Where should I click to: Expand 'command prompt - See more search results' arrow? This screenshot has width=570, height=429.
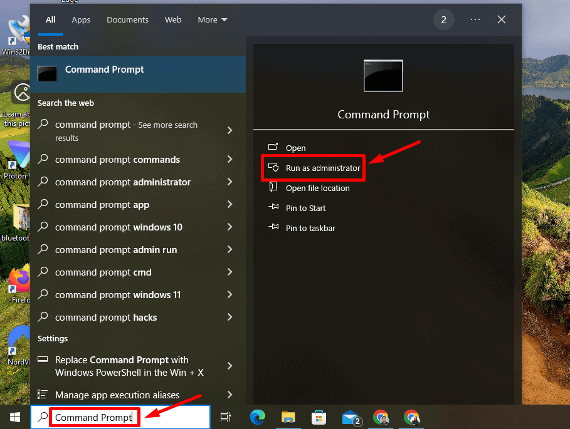pyautogui.click(x=230, y=130)
